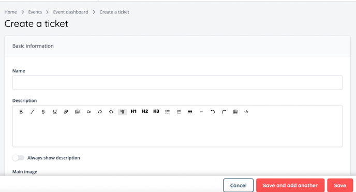Go to Events breadcrumb link

[35, 12]
